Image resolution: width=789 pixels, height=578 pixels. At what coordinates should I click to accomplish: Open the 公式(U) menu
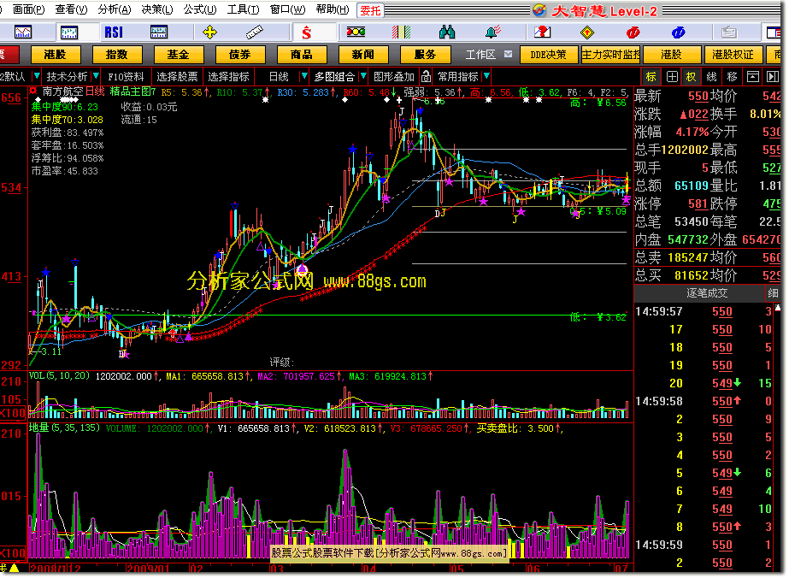(x=200, y=9)
